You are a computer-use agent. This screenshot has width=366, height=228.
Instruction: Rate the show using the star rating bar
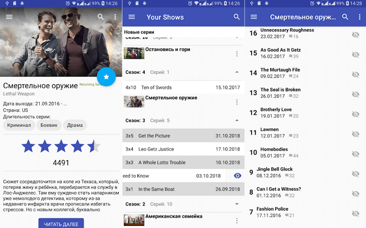[61, 146]
